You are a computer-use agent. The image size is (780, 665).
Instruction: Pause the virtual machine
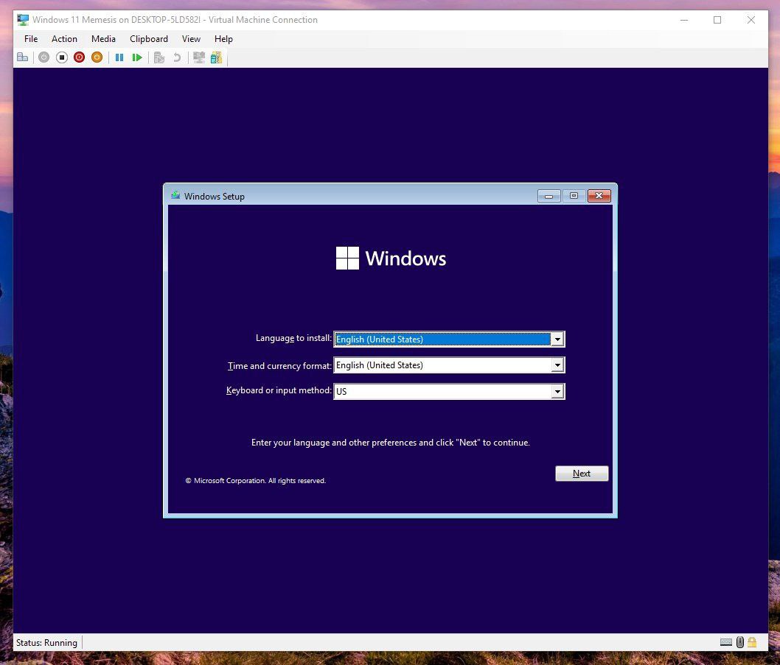[119, 57]
